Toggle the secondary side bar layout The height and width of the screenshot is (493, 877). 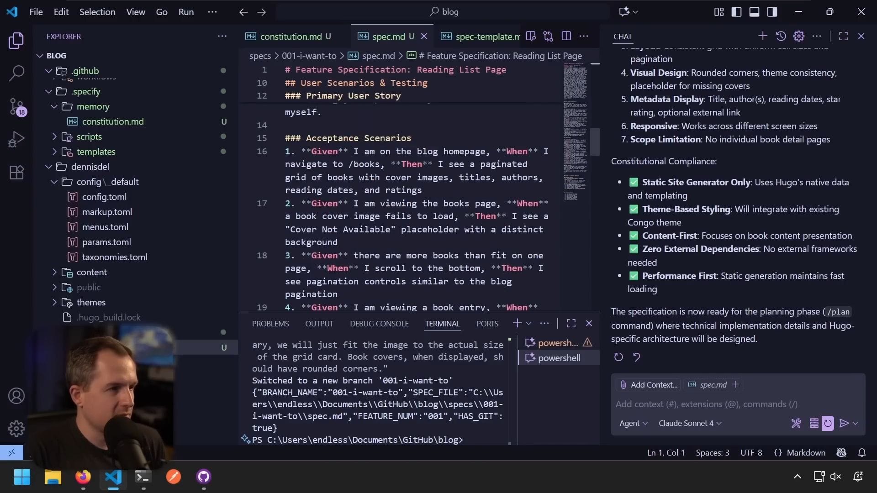click(772, 12)
